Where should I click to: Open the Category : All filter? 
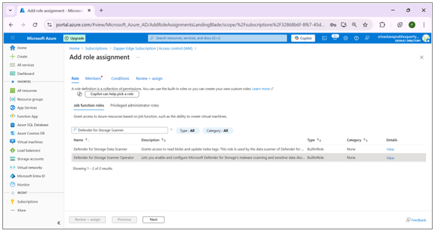click(x=217, y=131)
